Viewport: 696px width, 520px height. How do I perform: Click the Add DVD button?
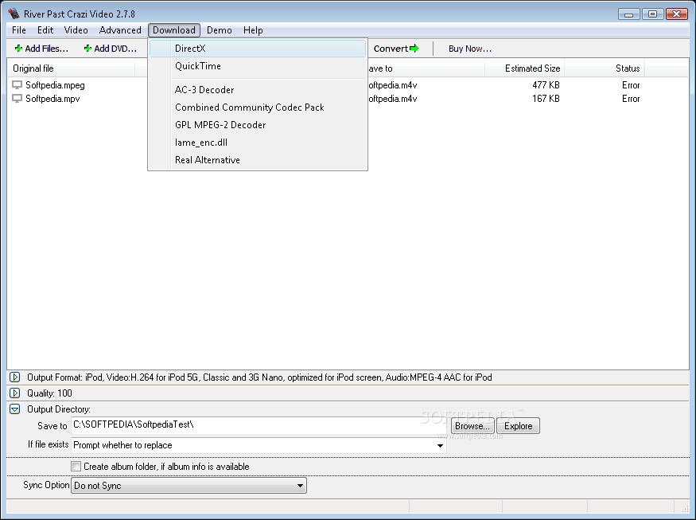(111, 49)
